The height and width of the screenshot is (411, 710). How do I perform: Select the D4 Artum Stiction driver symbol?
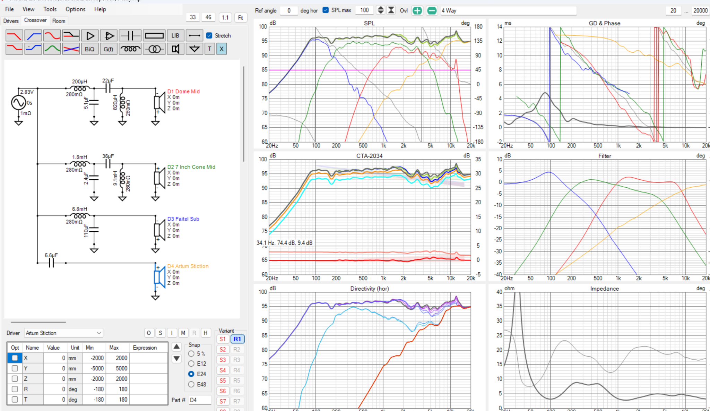[x=159, y=277]
